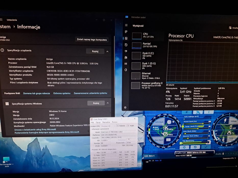Open 'Zaawansowane ustawienia systemu' link
238x178 pixels.
point(91,93)
